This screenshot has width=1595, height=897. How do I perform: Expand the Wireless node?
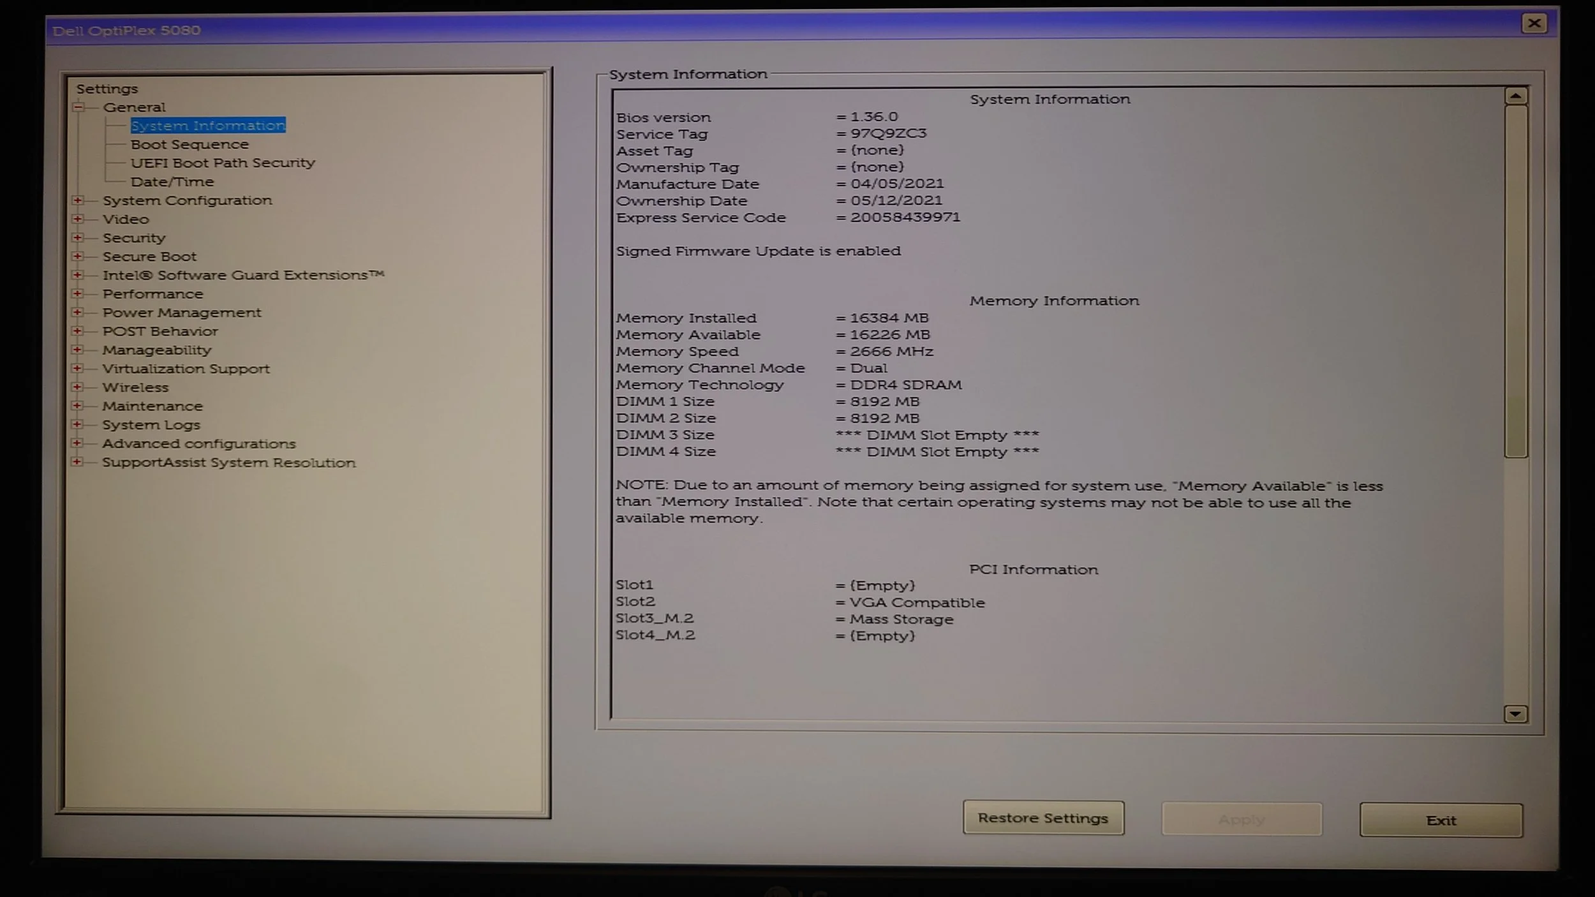point(78,387)
